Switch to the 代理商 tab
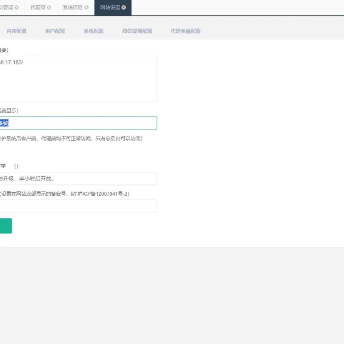The width and height of the screenshot is (344, 344). tap(38, 7)
